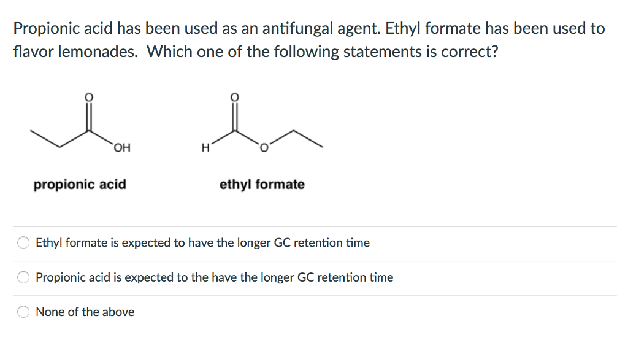This screenshot has width=628, height=343.
Task: Click the carbonyl oxygen atop ethyl formate
Action: point(233,96)
